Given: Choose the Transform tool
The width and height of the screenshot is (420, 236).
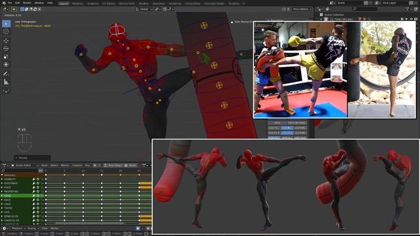Looking at the screenshot, I should [6, 65].
